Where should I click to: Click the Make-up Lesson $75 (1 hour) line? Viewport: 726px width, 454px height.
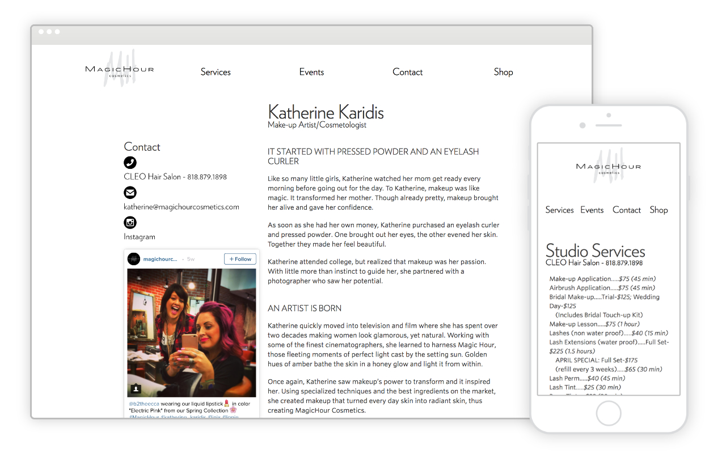(594, 324)
